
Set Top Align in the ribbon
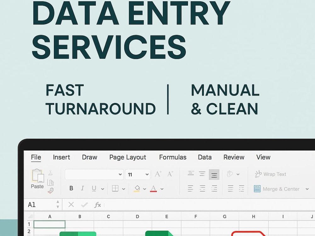[191, 173]
